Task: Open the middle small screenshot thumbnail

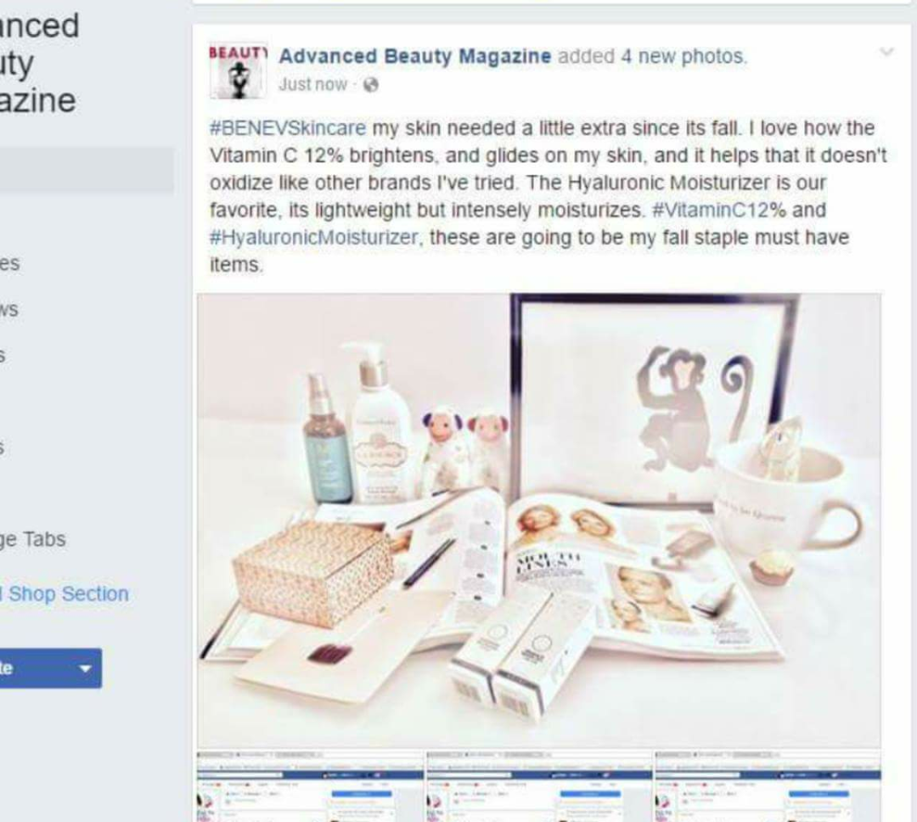Action: 538,786
